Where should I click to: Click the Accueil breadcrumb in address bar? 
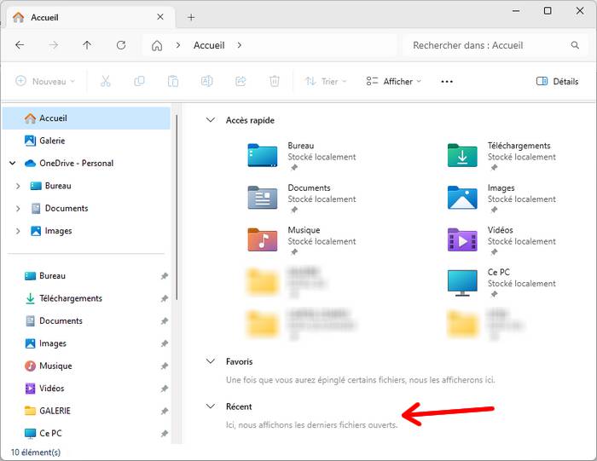pos(209,45)
